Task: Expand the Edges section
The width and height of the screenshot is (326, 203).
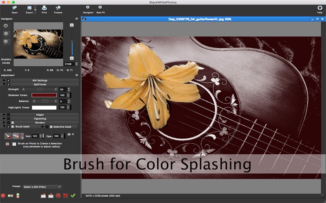Action: pos(4,114)
